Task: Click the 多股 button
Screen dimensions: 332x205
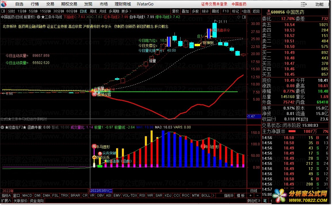Action: tap(195, 11)
